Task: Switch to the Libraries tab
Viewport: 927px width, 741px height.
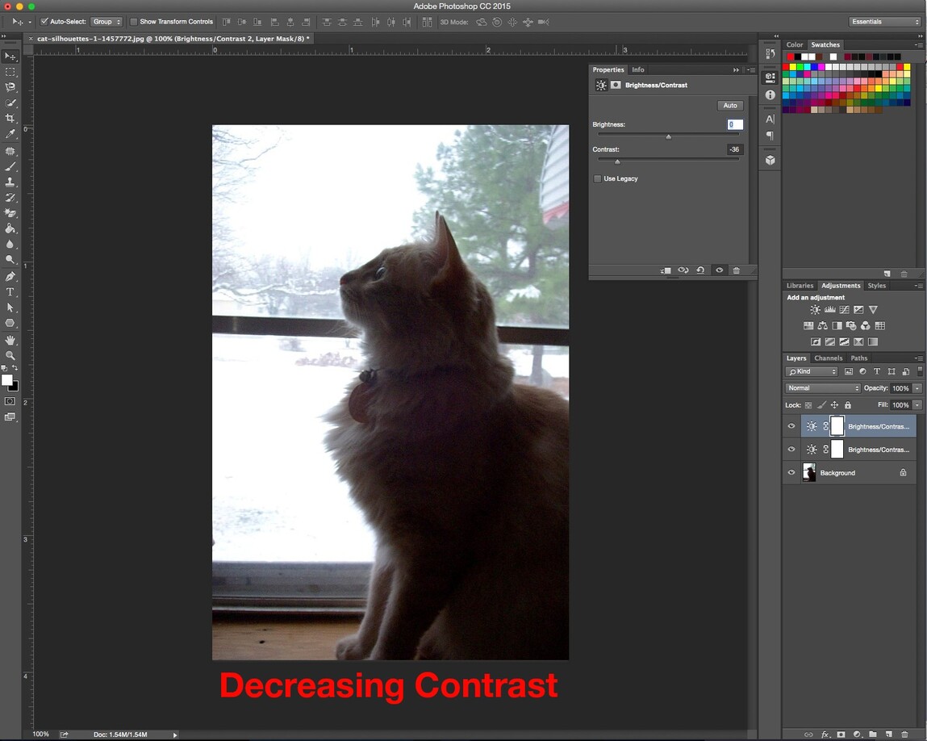Action: pyautogui.click(x=800, y=286)
